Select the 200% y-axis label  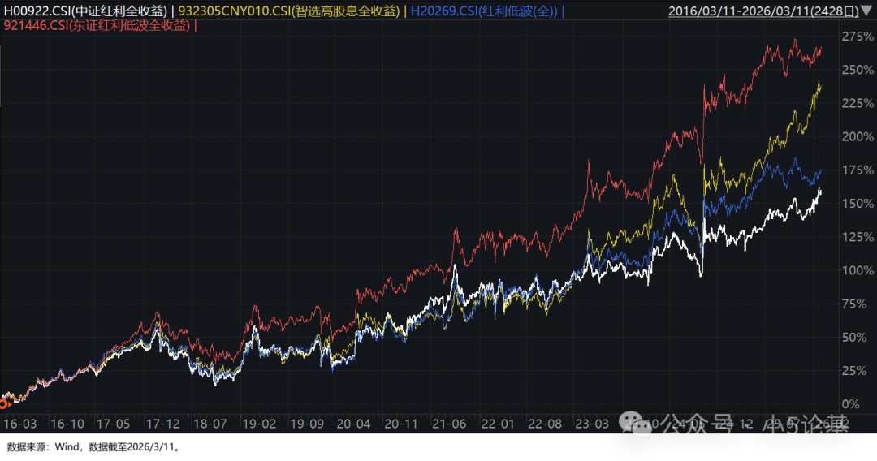(858, 136)
